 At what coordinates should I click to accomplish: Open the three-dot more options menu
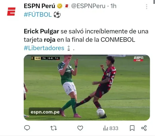point(146,7)
